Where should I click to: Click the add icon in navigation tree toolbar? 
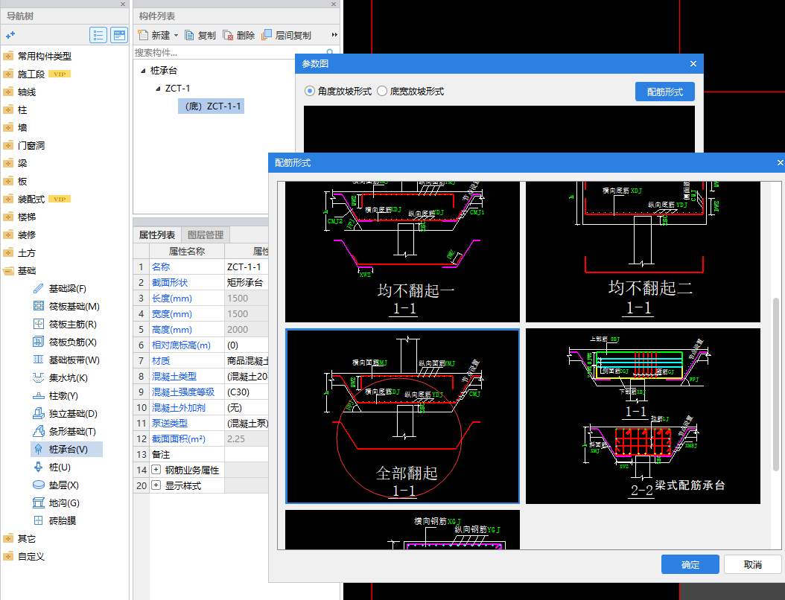10,35
